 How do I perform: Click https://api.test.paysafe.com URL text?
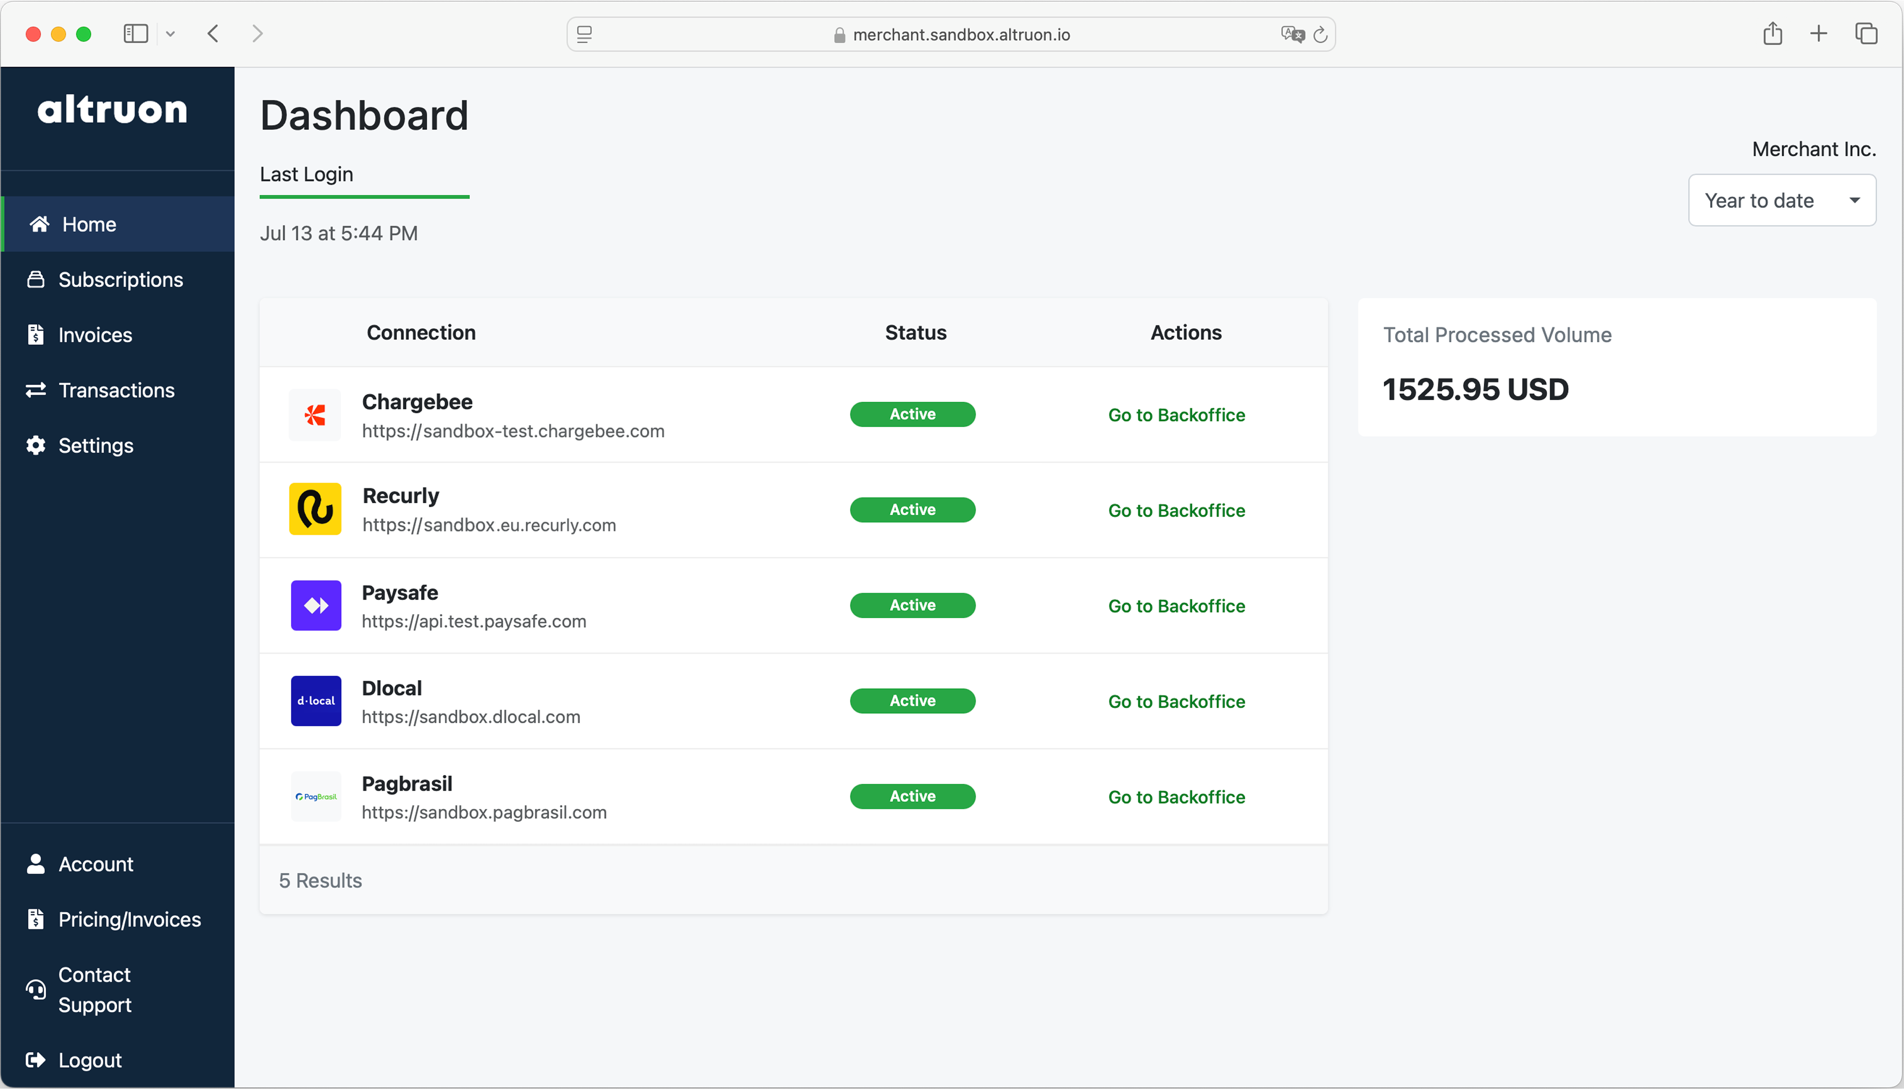473,621
